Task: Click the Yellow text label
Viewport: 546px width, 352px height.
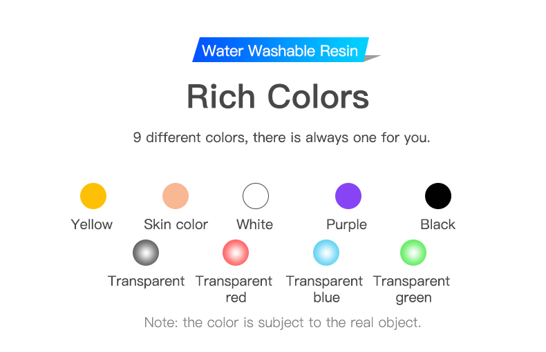Action: 92,224
